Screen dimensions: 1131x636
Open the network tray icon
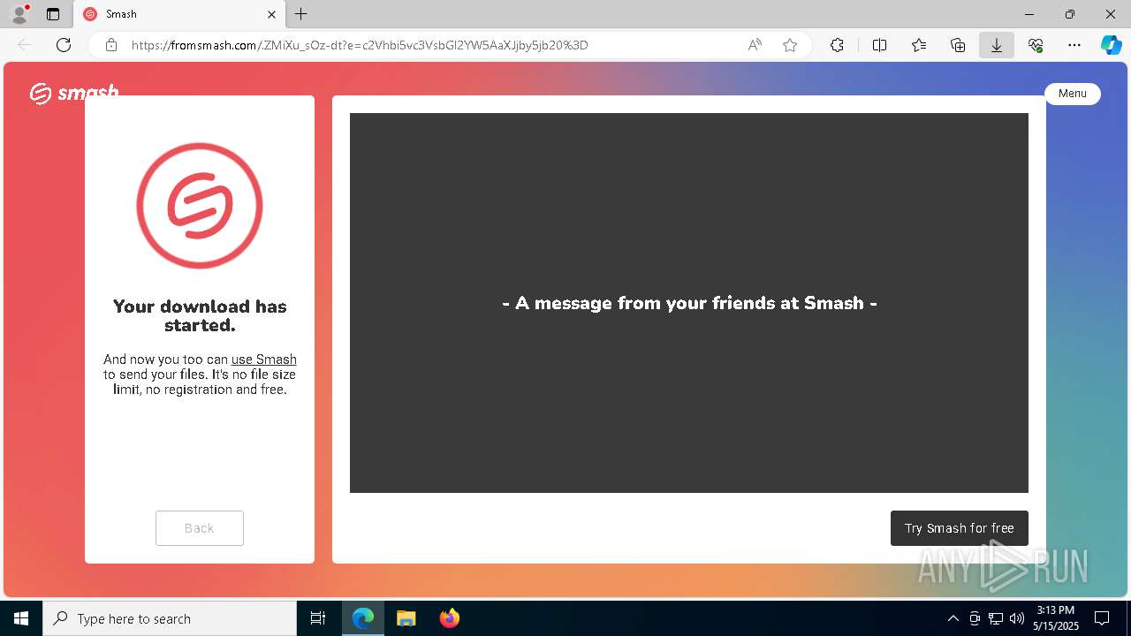(996, 618)
